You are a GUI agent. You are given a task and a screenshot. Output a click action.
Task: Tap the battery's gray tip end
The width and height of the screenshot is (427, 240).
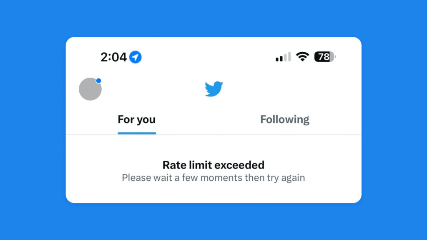pos(334,57)
